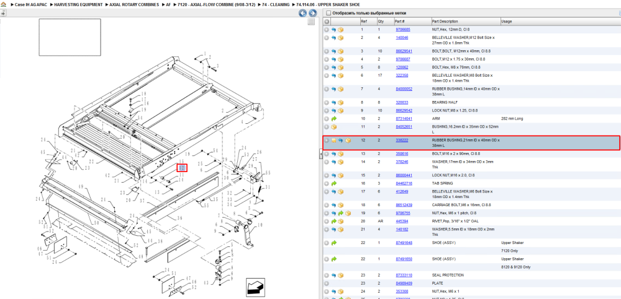Open part number link 84462716
The width and height of the screenshot is (621, 299).
click(404, 183)
